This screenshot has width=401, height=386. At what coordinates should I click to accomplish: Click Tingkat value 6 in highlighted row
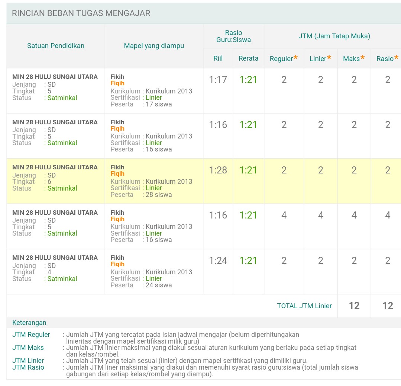pos(49,182)
